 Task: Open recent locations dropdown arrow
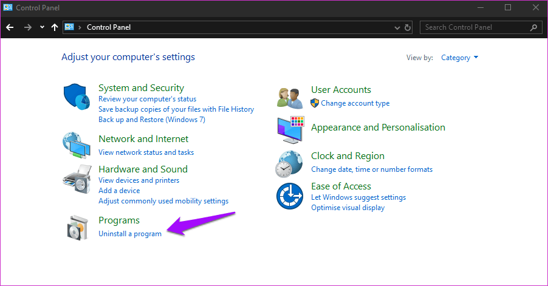coord(42,27)
